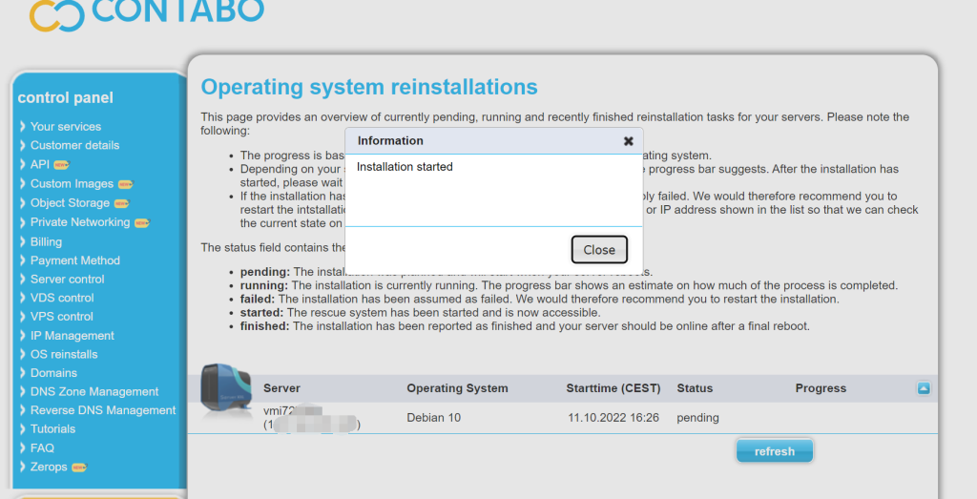The height and width of the screenshot is (499, 977).
Task: Click the Status column header
Action: click(695, 388)
